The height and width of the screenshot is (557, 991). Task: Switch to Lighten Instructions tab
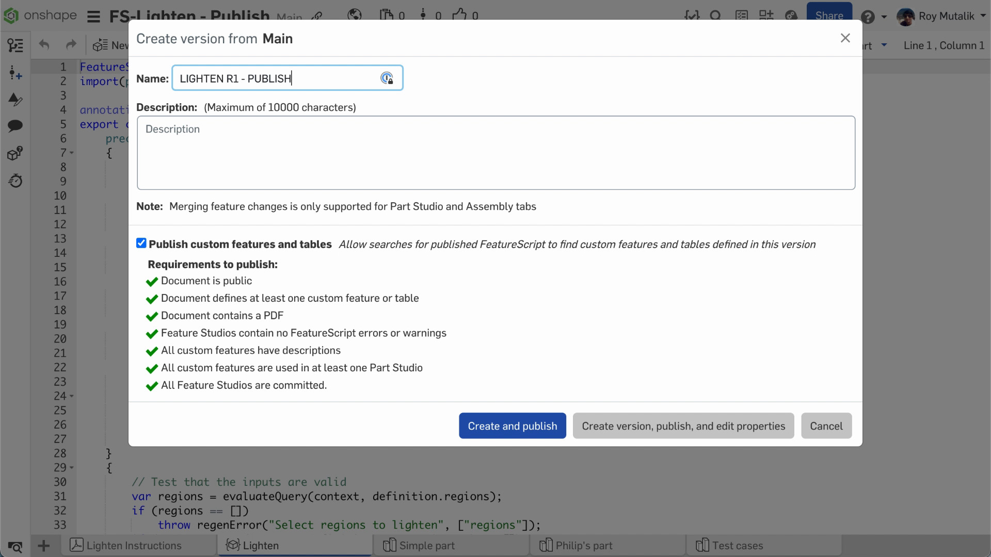pos(133,546)
